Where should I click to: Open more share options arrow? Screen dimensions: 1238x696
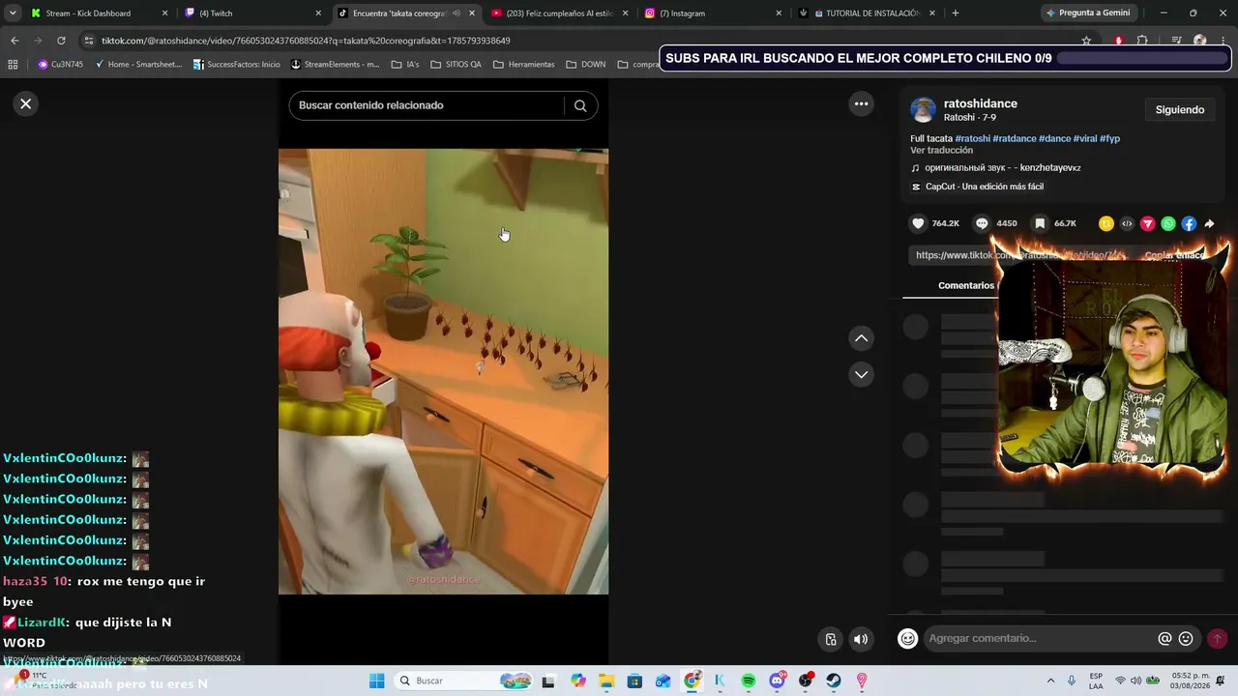(x=1209, y=223)
